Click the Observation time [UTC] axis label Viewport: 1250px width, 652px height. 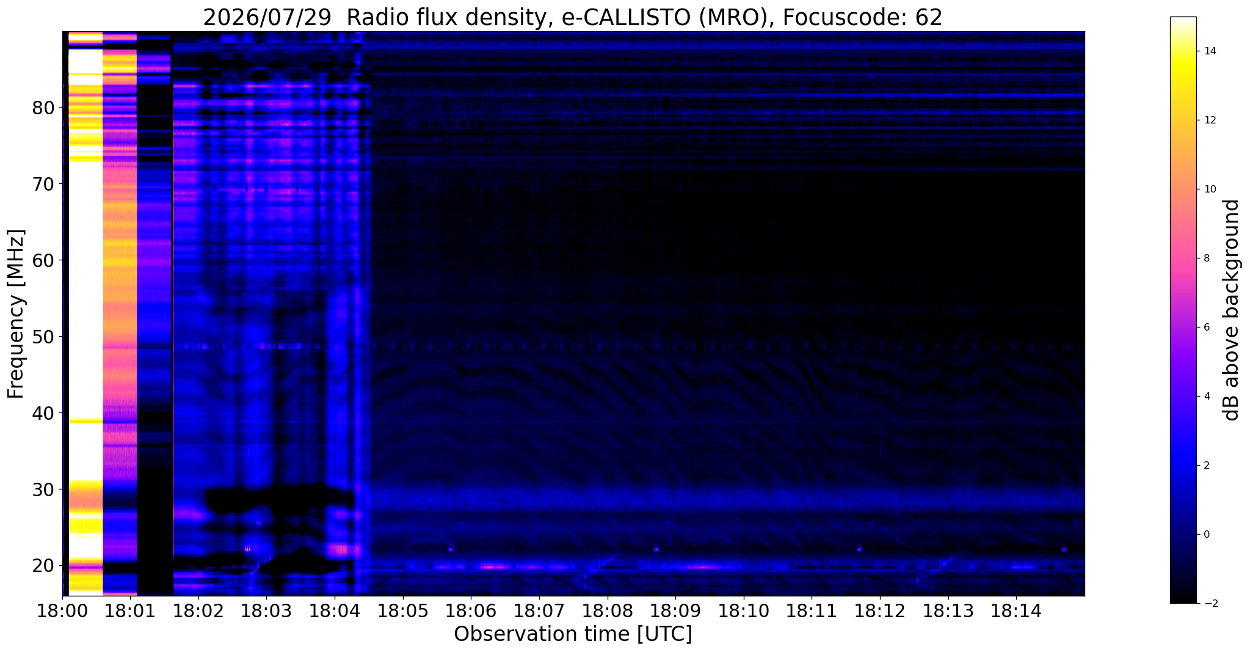pos(573,634)
